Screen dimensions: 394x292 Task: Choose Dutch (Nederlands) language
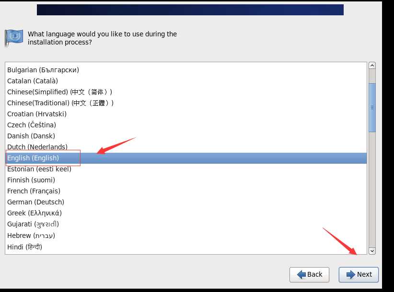pyautogui.click(x=185, y=147)
